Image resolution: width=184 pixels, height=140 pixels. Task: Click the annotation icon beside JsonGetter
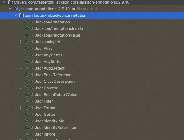pos(27,115)
